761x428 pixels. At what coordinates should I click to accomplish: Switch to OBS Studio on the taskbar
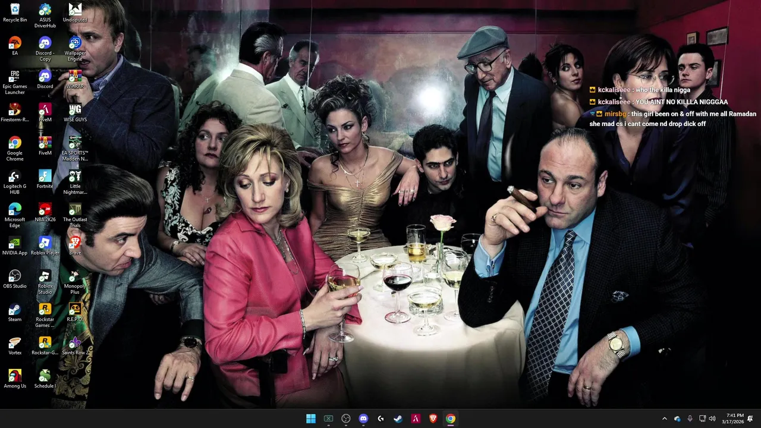click(x=346, y=418)
